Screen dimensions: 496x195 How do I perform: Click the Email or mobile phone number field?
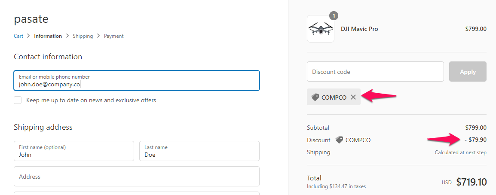pyautogui.click(x=136, y=81)
